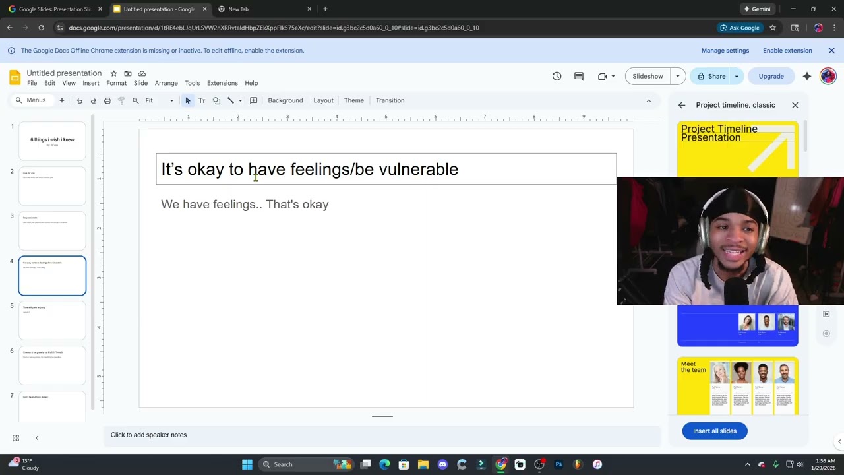This screenshot has height=475, width=844.
Task: Click the Redo icon in toolbar
Action: pos(93,100)
